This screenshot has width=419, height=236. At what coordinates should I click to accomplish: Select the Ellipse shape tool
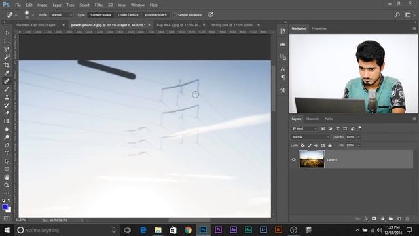(x=7, y=169)
